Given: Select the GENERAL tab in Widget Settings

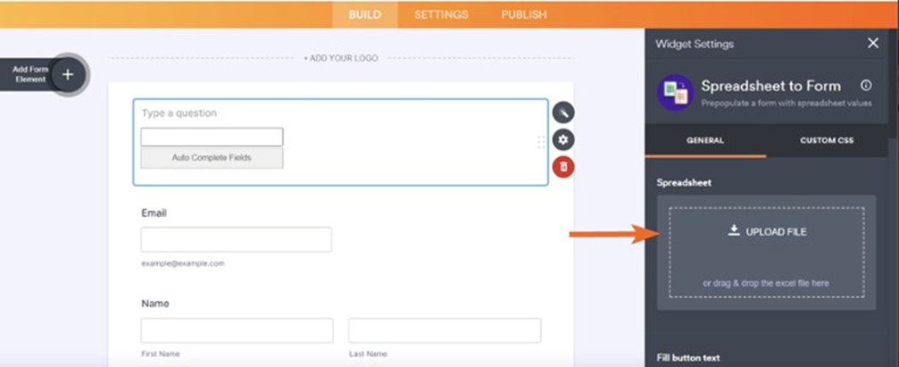Looking at the screenshot, I should pos(705,140).
